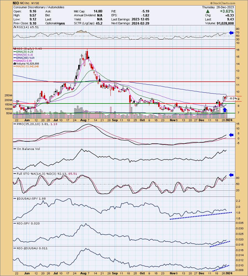Select the P/E value -5.19

coord(145,11)
